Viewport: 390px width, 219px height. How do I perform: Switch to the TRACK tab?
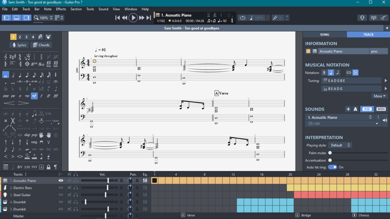[x=368, y=34]
